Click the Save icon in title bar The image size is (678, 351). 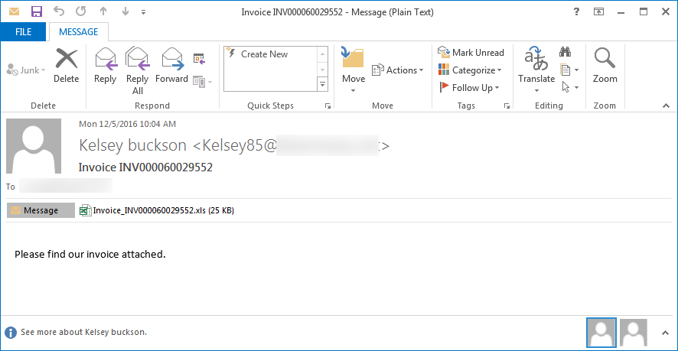click(x=37, y=11)
